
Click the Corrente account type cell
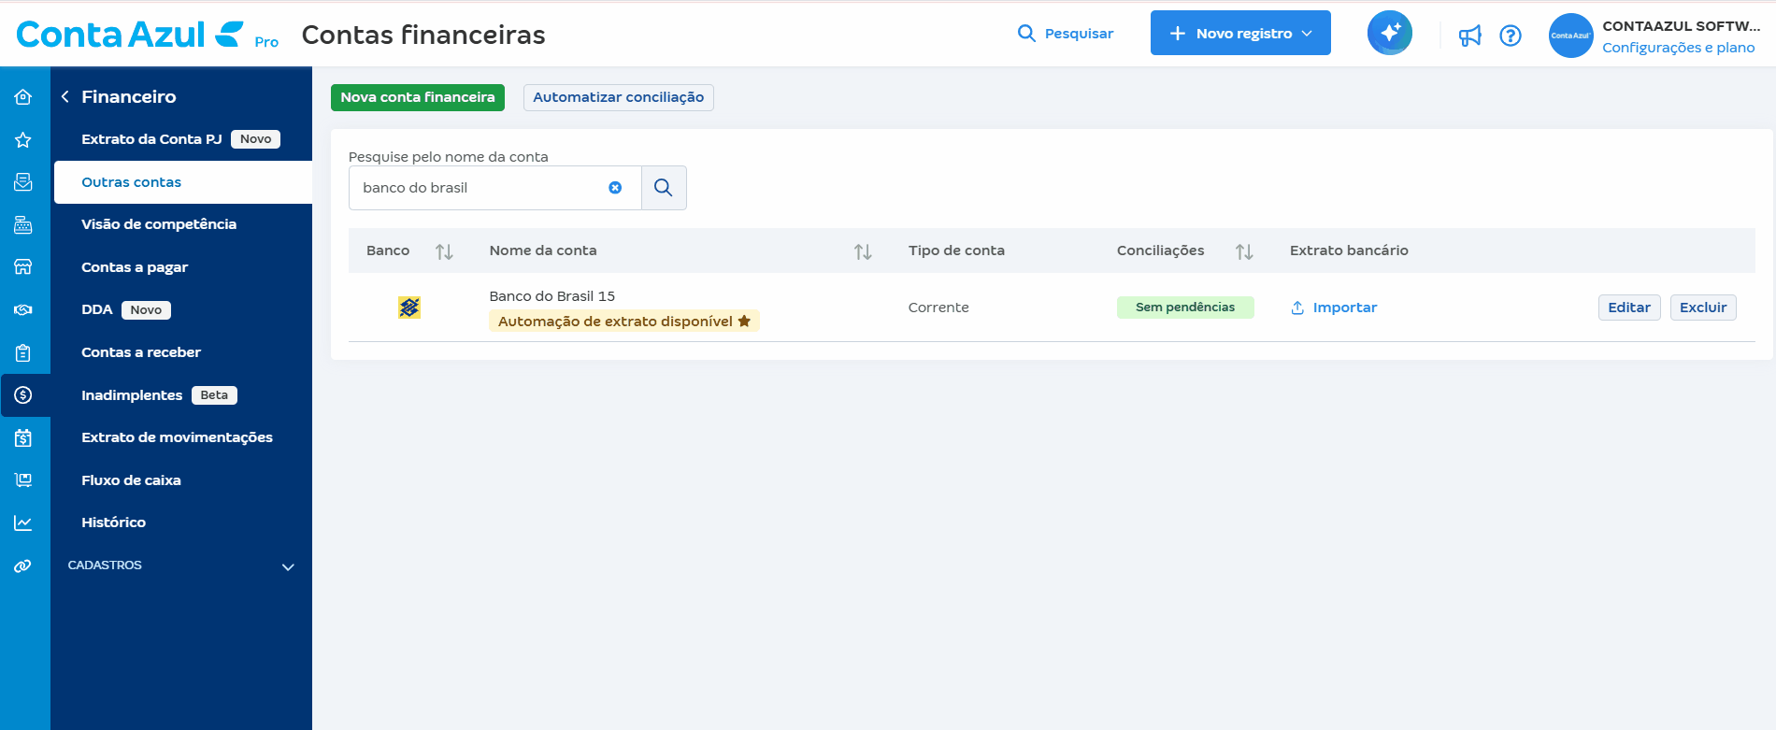(x=938, y=308)
